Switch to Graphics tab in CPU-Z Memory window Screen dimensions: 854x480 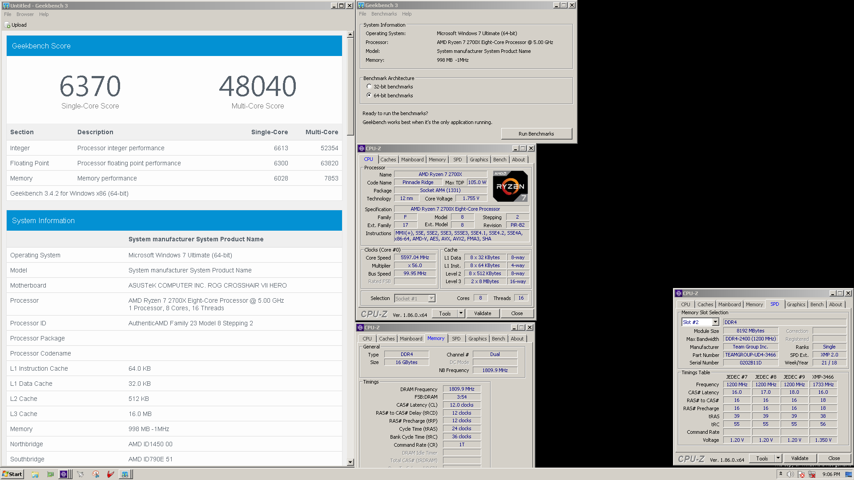[x=477, y=339]
